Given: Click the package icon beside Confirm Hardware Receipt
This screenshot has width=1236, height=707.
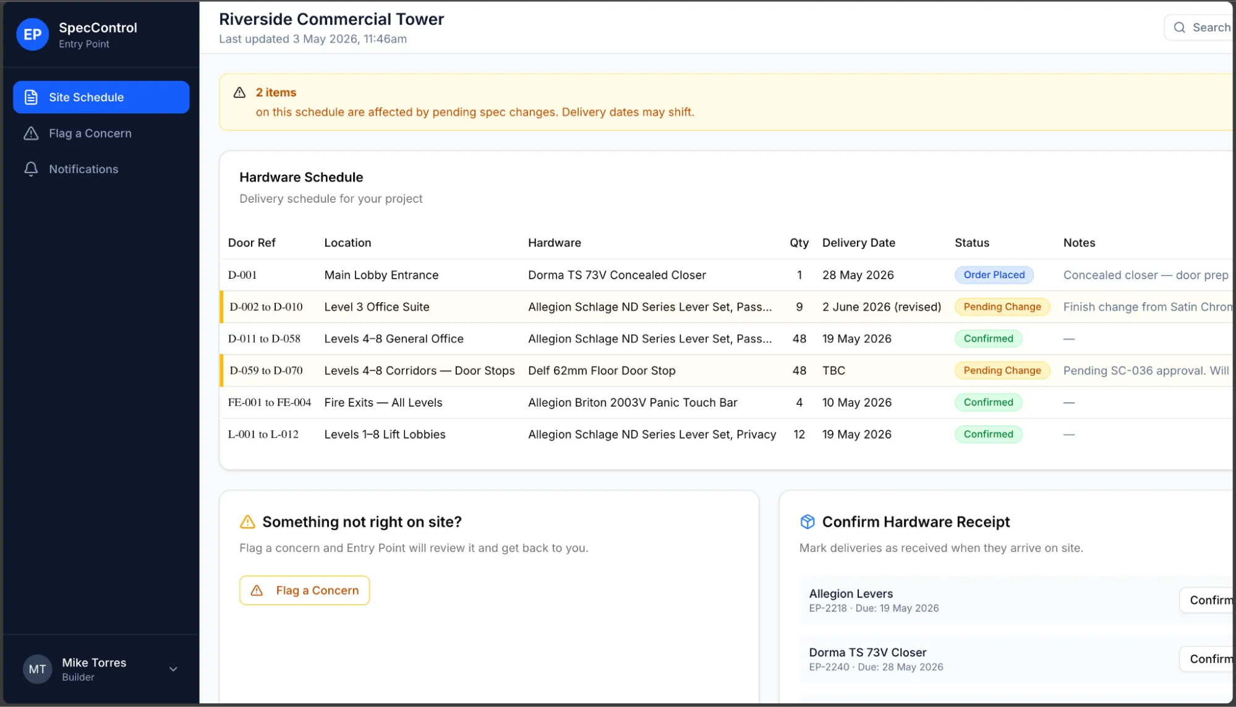Looking at the screenshot, I should coord(808,522).
